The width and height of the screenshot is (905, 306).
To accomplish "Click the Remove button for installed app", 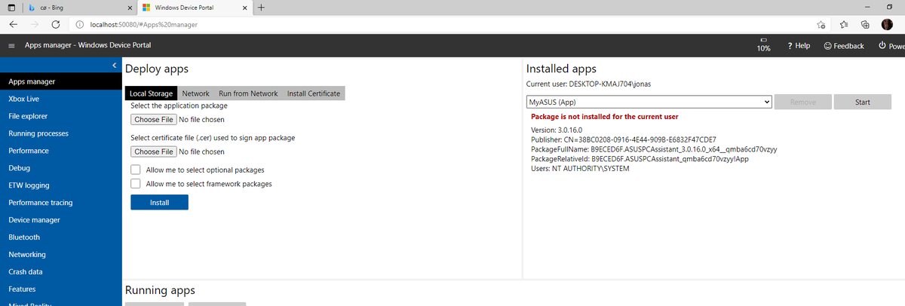I will point(802,102).
